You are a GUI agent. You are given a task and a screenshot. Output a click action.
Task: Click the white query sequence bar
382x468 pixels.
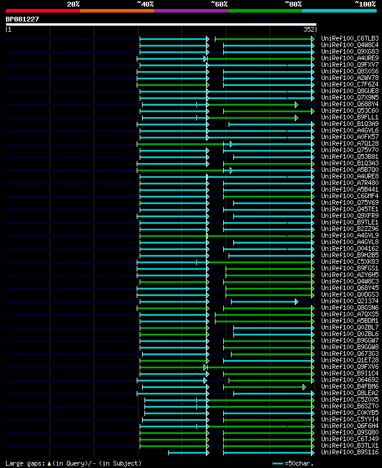[x=161, y=24]
